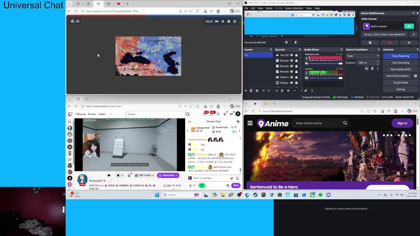
Task: Open Twitch chat settings gear
Action: 228,186
